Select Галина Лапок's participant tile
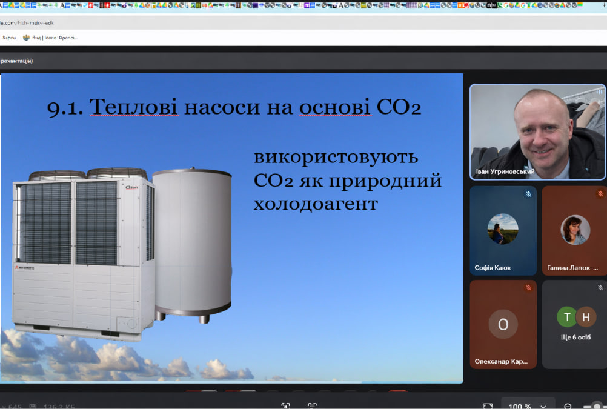This screenshot has width=607, height=409. pos(574,230)
